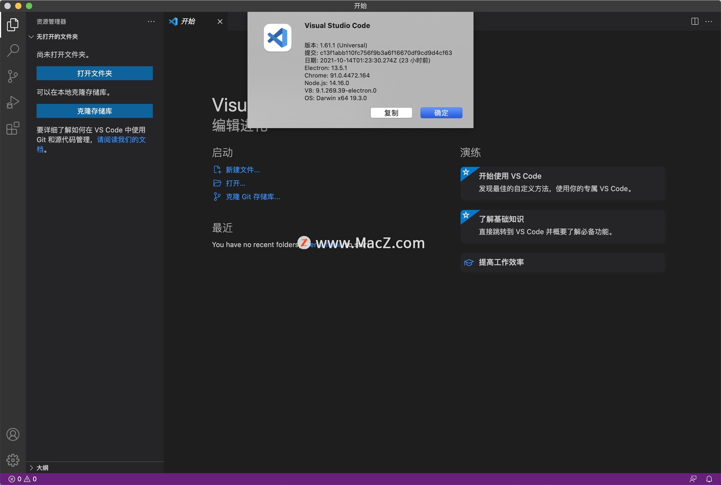Open the Source Control view
The width and height of the screenshot is (721, 485).
[x=13, y=76]
